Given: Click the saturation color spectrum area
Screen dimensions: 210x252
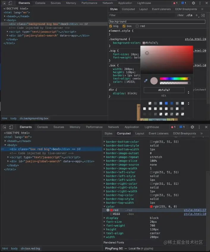Looking at the screenshot, I should [x=167, y=60].
